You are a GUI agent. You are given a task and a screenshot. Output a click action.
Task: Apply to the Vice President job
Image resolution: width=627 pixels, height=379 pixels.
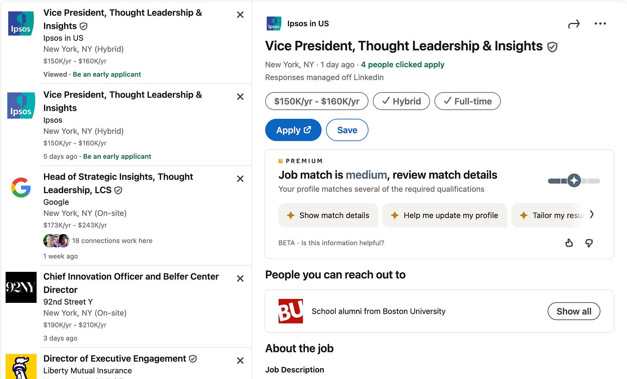pos(293,130)
